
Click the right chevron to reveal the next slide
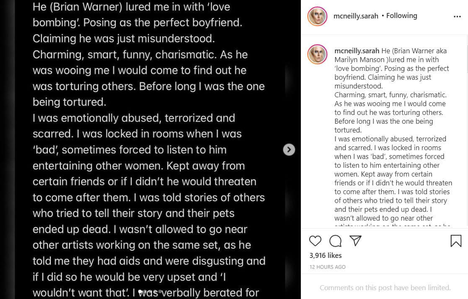[x=289, y=149]
